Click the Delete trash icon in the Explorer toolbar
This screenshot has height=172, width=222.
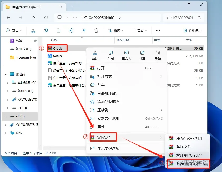pyautogui.click(x=96, y=30)
